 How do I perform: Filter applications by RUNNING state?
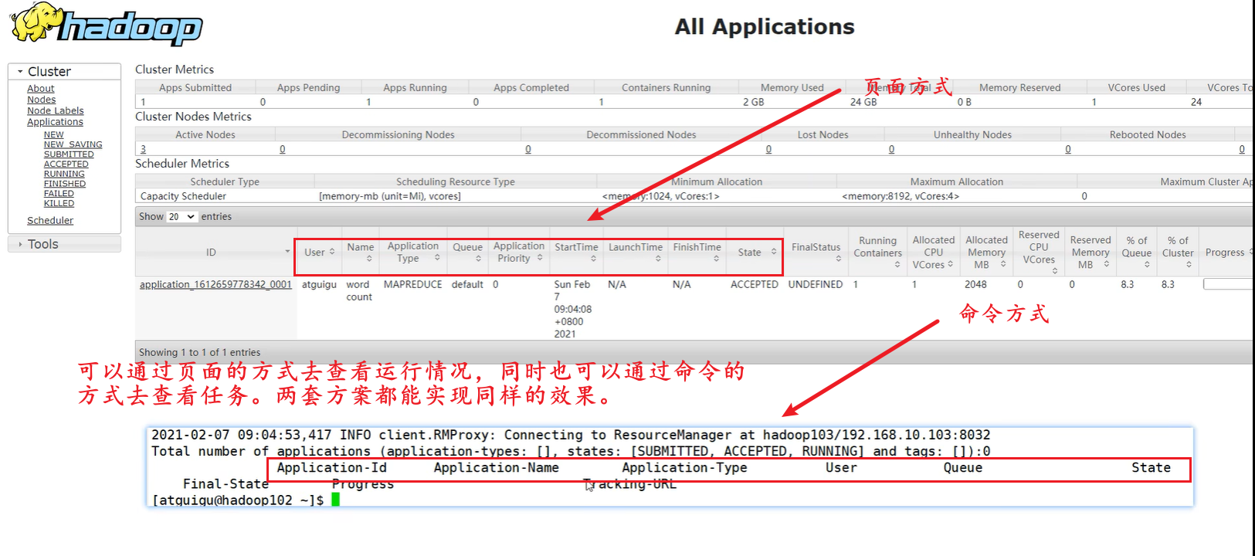tap(64, 174)
